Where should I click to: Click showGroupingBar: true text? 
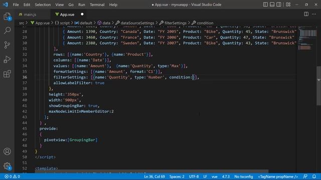pos(74,105)
